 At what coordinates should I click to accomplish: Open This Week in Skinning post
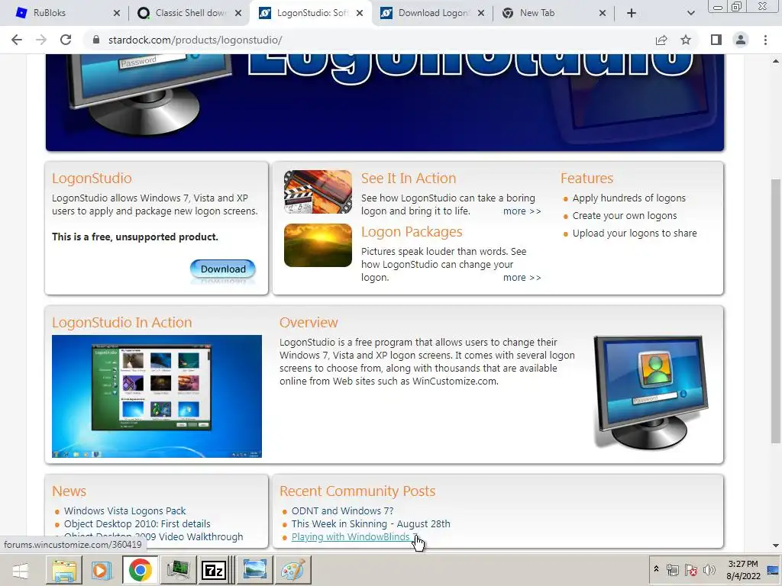[x=370, y=523]
